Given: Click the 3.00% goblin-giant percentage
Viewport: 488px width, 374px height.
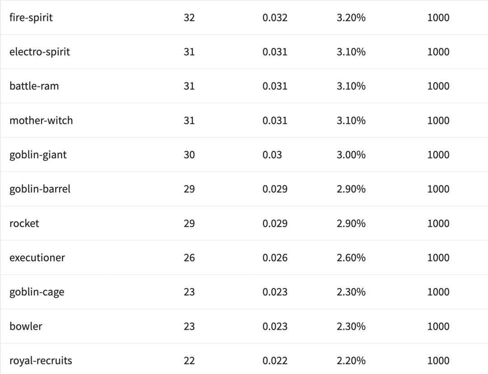Looking at the screenshot, I should (351, 155).
